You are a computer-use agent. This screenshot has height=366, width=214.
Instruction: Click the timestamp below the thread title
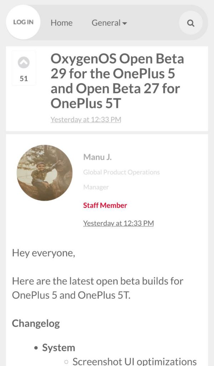(x=86, y=120)
